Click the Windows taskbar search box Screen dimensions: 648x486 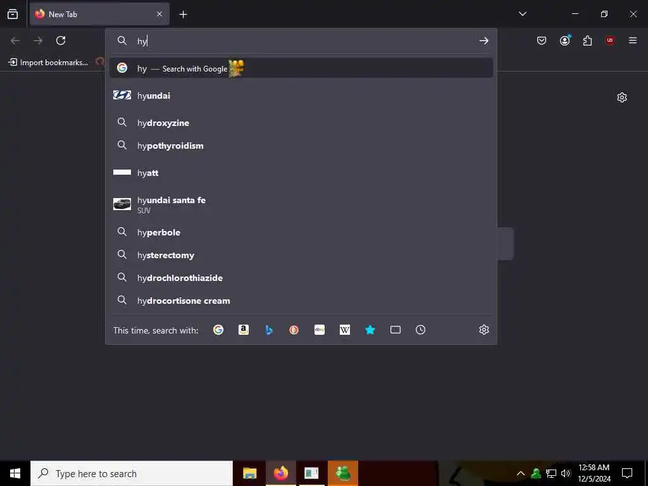click(132, 473)
